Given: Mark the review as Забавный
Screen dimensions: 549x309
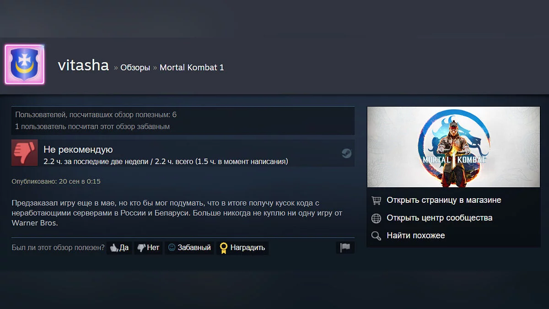Looking at the screenshot, I should (x=189, y=248).
